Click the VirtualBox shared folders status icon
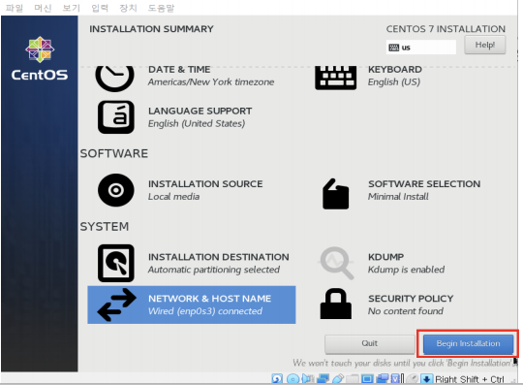Image resolution: width=523 pixels, height=385 pixels. [353, 379]
